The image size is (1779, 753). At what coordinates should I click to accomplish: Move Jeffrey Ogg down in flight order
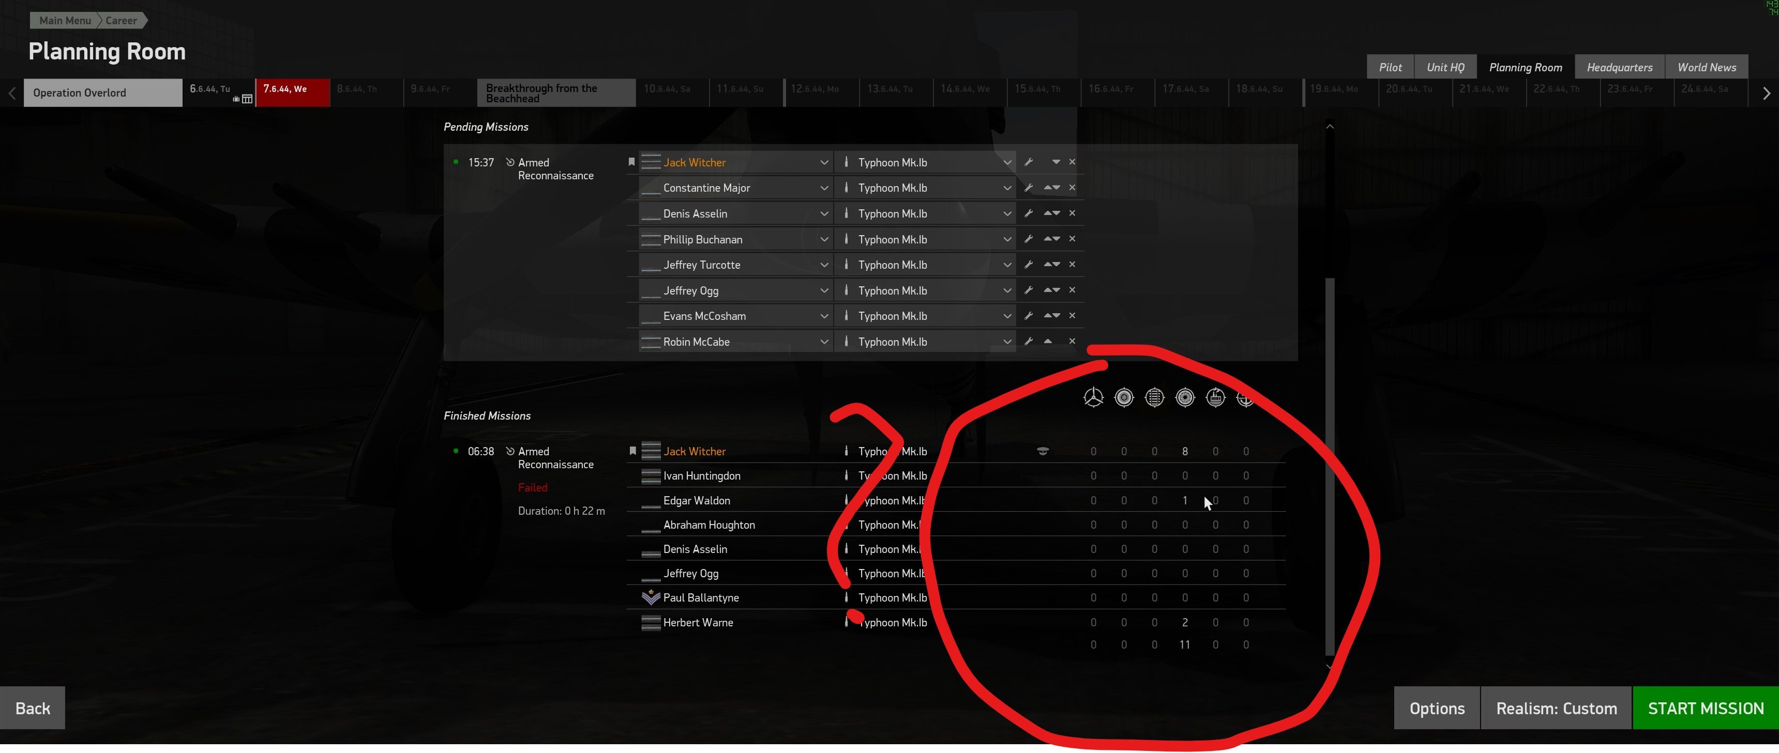click(x=1057, y=290)
